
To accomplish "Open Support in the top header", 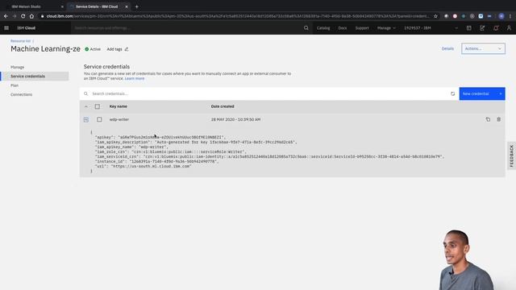I will click(362, 28).
